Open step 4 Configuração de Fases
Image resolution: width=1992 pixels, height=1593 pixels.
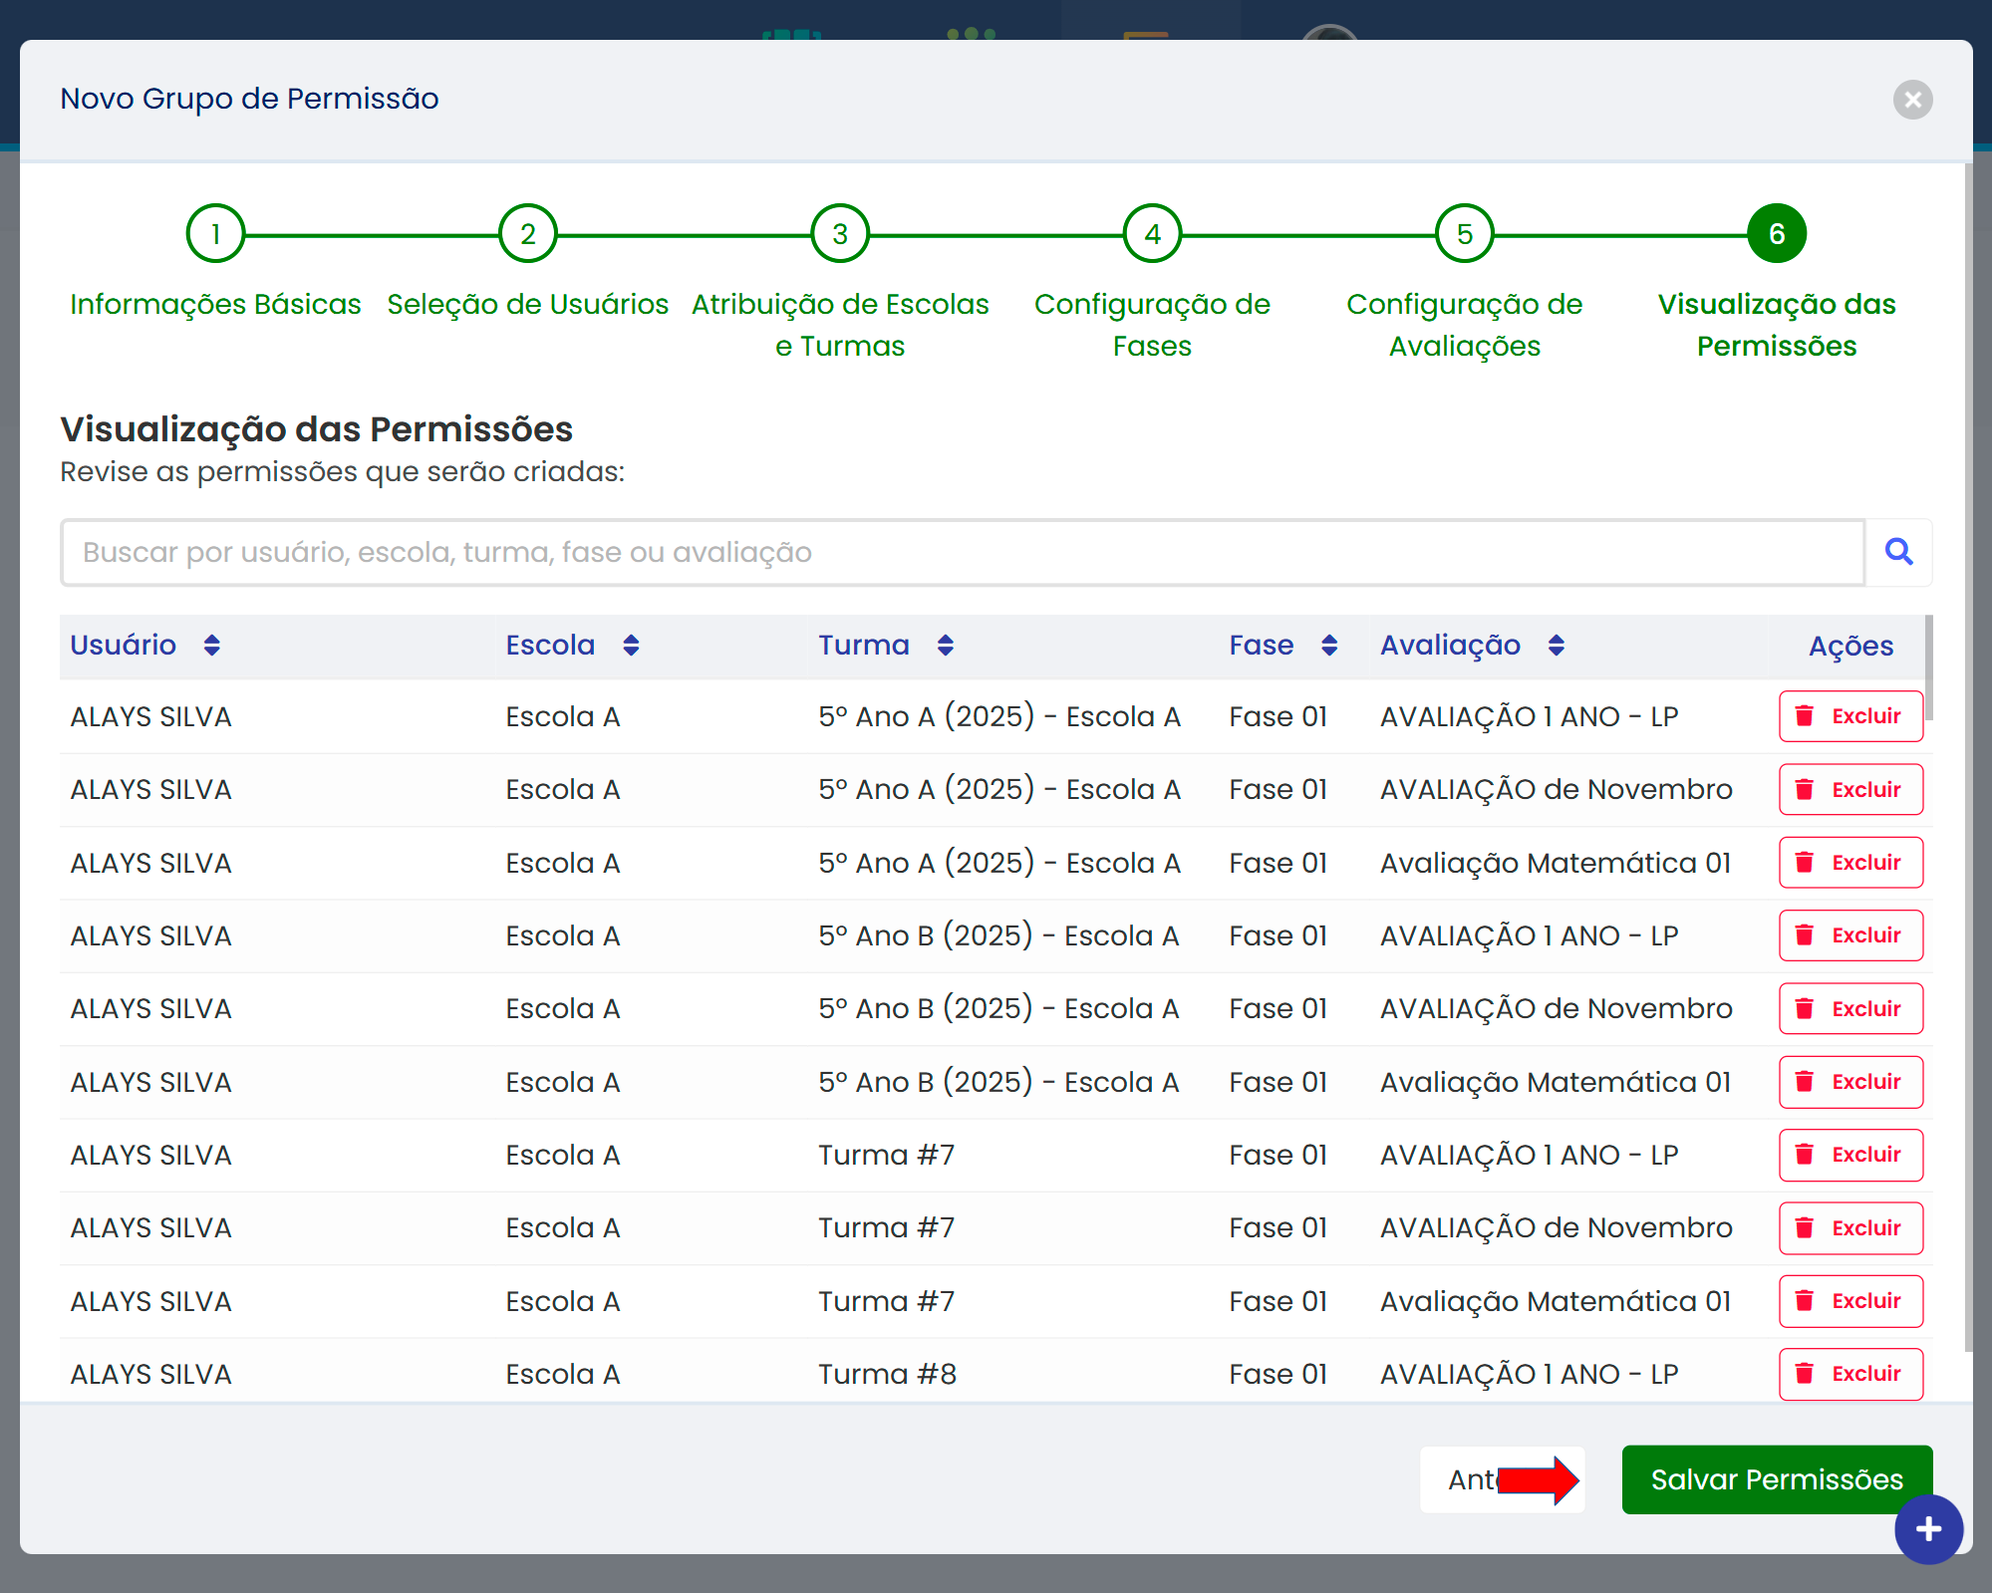[x=1152, y=234]
